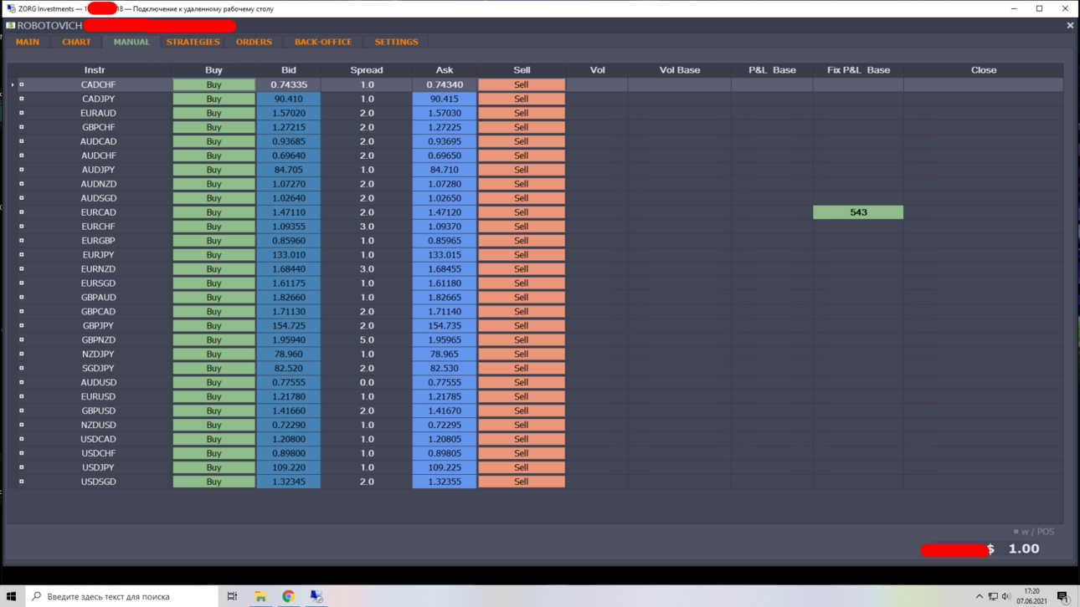
Task: Select the GBPCAD instrument name
Action: click(99, 311)
